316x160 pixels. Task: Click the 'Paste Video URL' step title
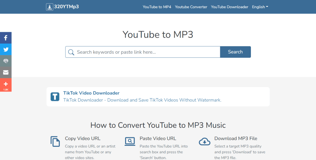pos(158,139)
